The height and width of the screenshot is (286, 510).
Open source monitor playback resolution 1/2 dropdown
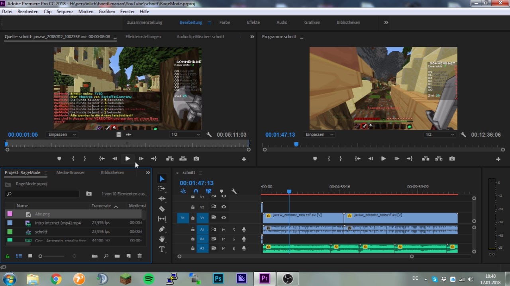click(186, 135)
